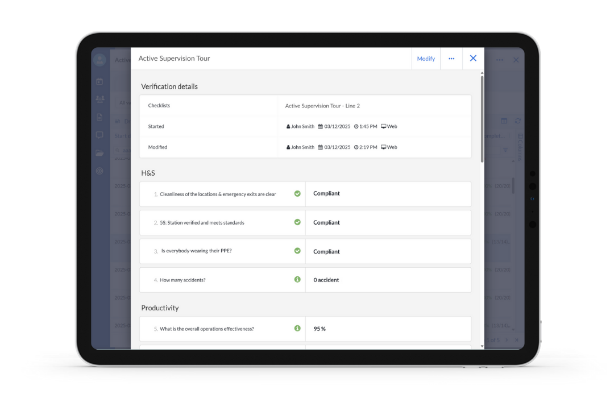Click green check for emergency exits question
Viewport: 614px width, 398px height.
click(x=297, y=194)
